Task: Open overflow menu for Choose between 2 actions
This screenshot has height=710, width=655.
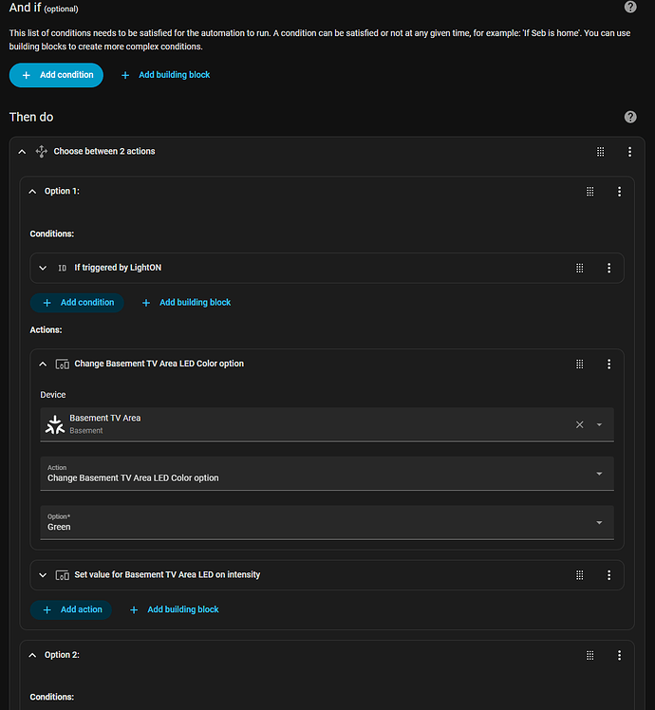Action: 629,152
